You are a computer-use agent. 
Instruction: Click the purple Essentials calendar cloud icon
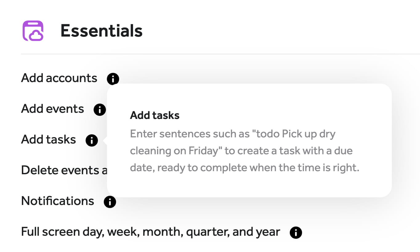(x=33, y=31)
